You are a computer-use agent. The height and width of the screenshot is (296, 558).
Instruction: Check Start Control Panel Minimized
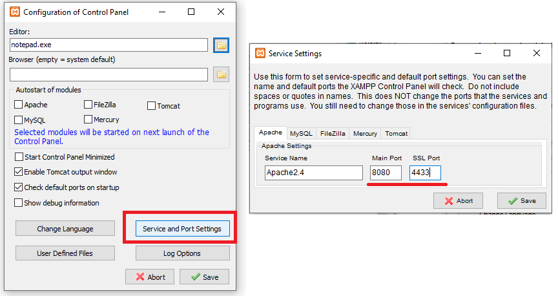[x=19, y=157]
